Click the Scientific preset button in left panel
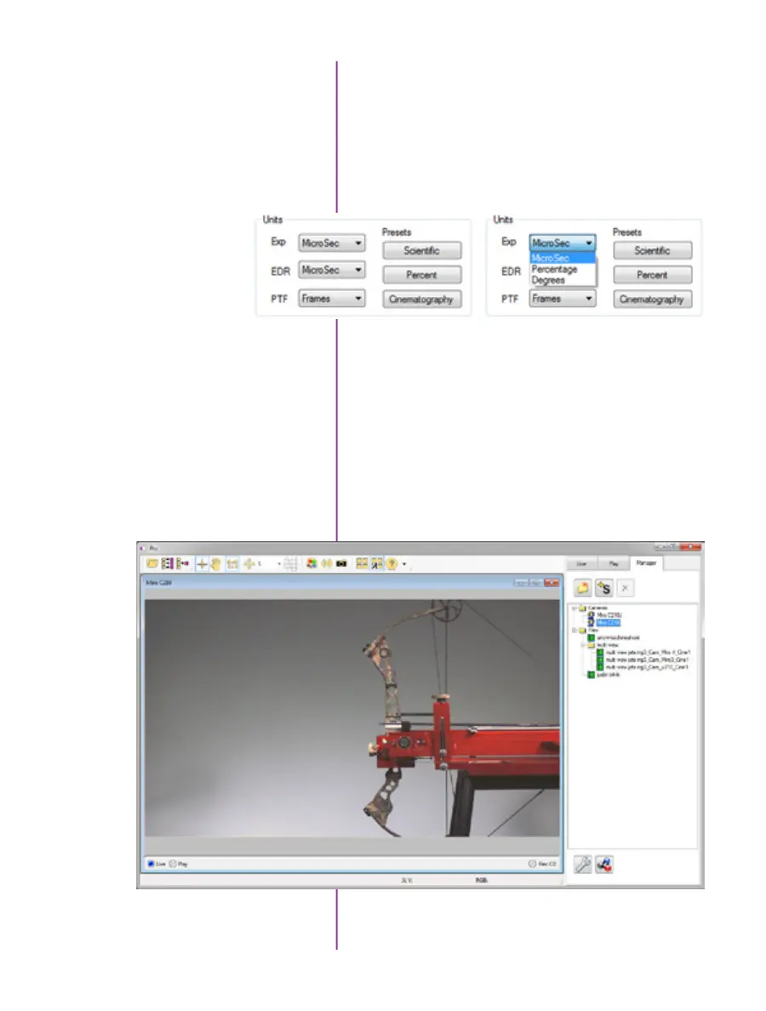Image resolution: width=766 pixels, height=1011 pixels. [422, 251]
